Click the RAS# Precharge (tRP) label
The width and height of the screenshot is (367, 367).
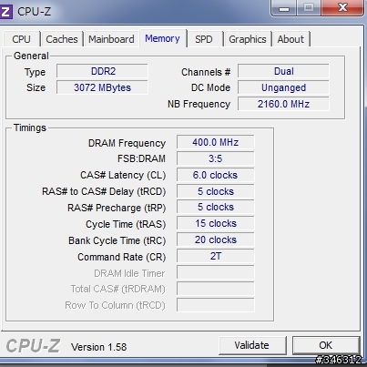(x=117, y=208)
